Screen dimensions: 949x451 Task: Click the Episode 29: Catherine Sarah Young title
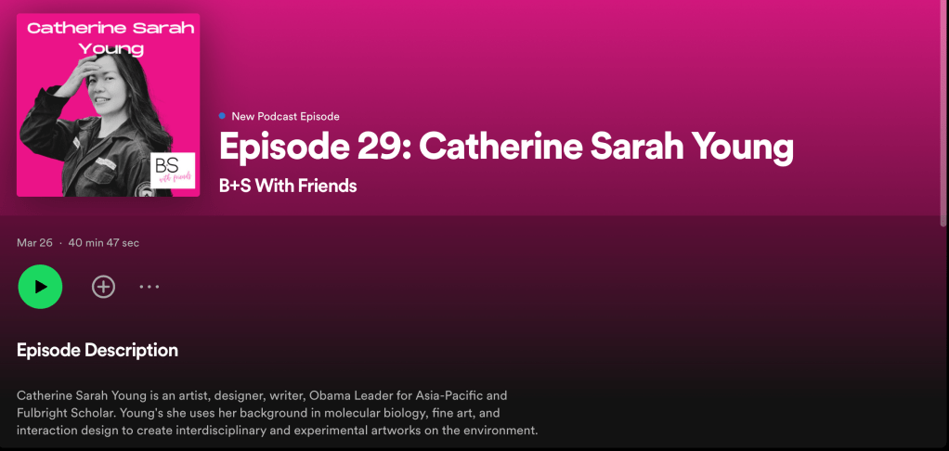pos(506,148)
